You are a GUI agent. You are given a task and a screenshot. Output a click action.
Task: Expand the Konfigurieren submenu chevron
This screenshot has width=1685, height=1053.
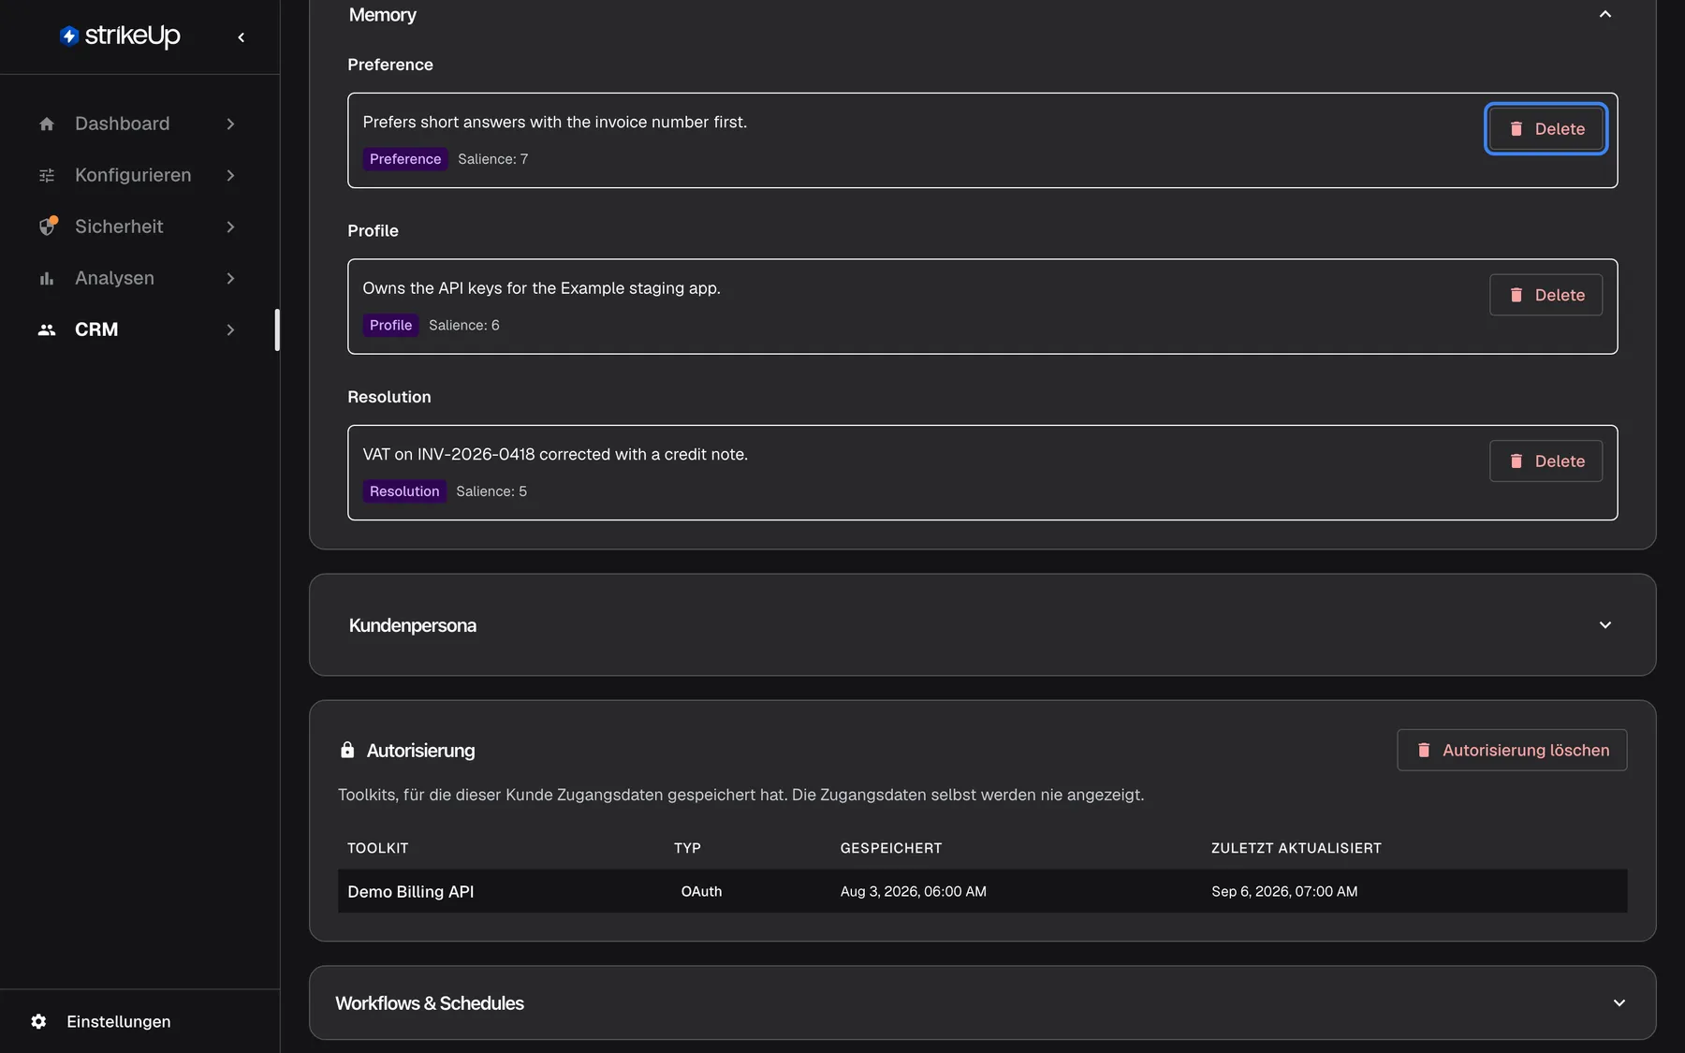(230, 175)
